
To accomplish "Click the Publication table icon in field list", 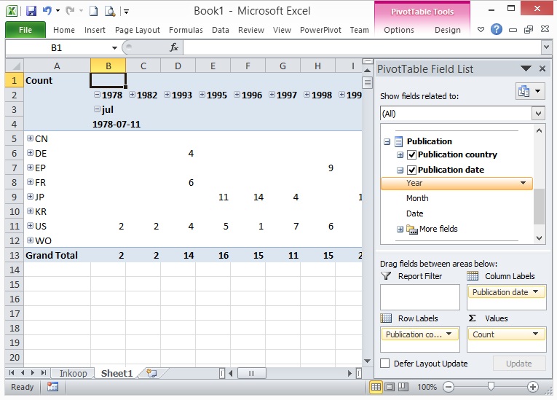I will point(399,141).
